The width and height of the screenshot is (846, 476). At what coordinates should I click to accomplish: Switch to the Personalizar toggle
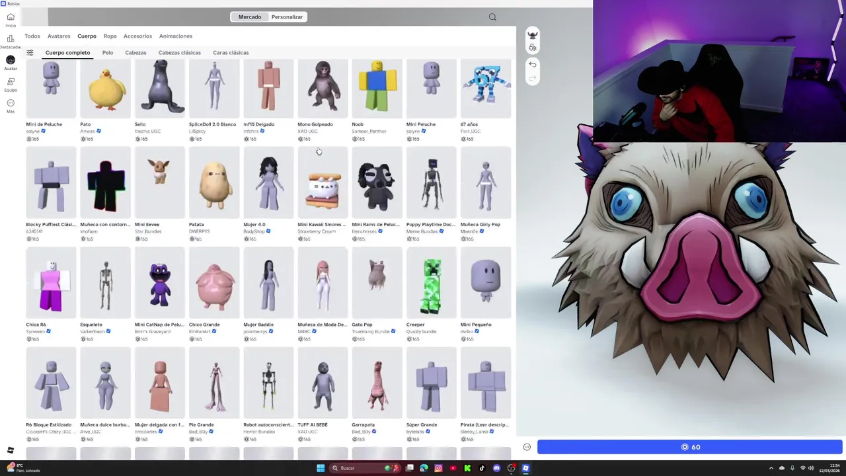point(287,17)
